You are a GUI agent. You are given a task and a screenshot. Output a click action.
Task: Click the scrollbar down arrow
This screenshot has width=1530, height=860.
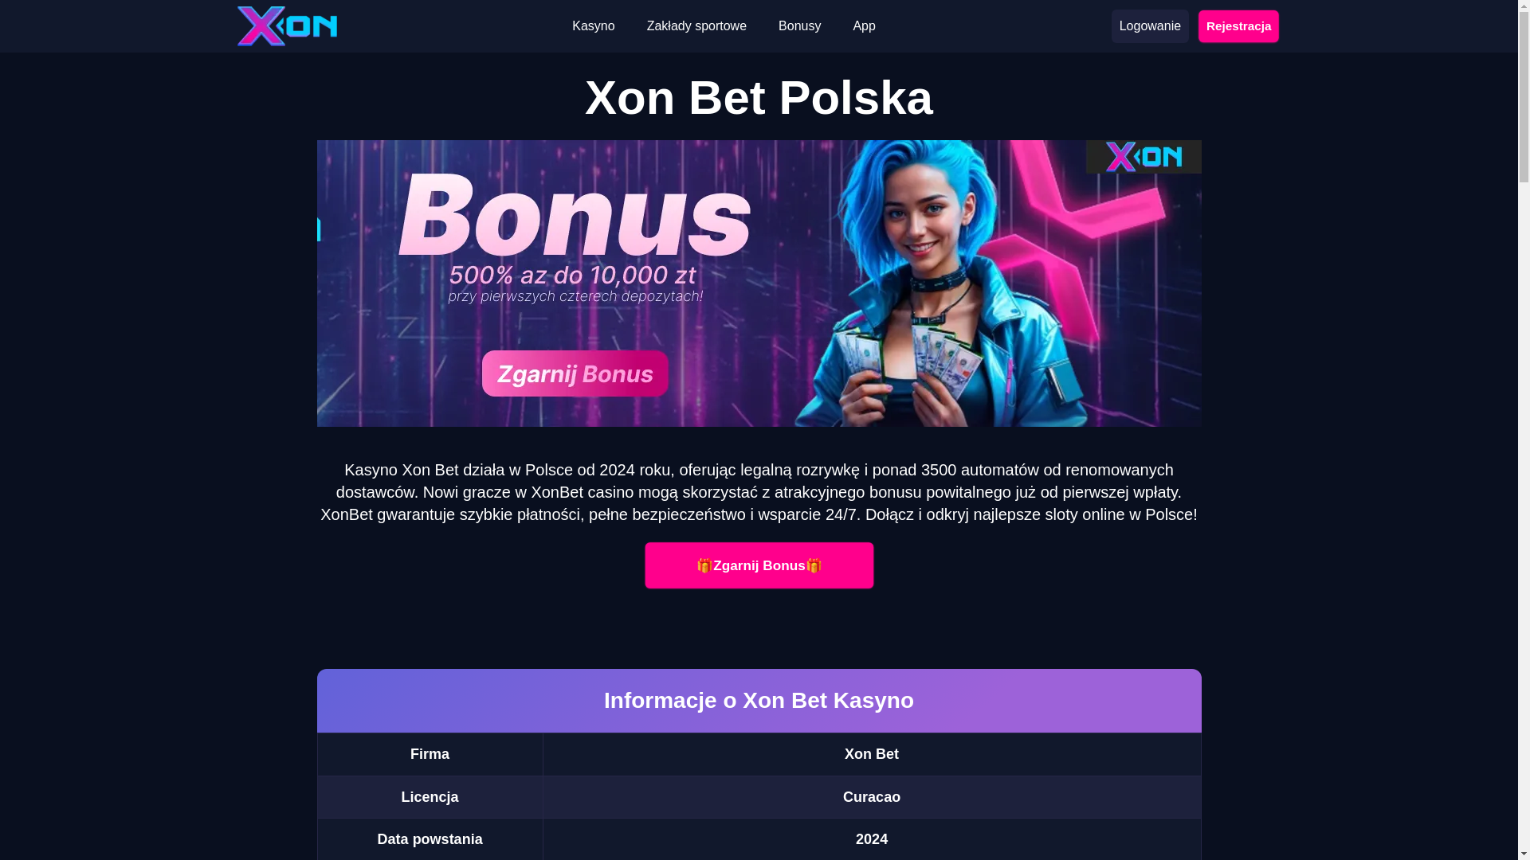tap(1524, 854)
